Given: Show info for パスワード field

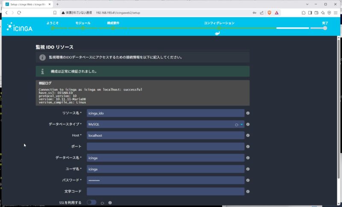Looking at the screenshot, I should click(x=248, y=180).
